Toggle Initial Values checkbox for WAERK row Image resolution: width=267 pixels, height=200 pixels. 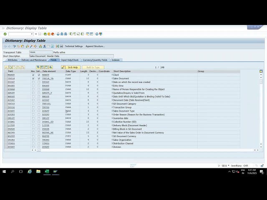coord(39,136)
